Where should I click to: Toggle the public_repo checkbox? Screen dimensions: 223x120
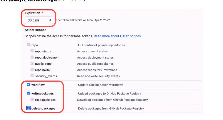click(x=32, y=64)
